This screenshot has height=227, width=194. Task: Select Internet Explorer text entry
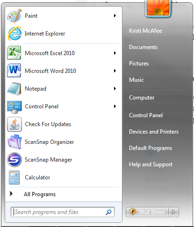pos(45,34)
